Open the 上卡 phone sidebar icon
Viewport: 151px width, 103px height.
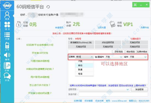click(7, 46)
